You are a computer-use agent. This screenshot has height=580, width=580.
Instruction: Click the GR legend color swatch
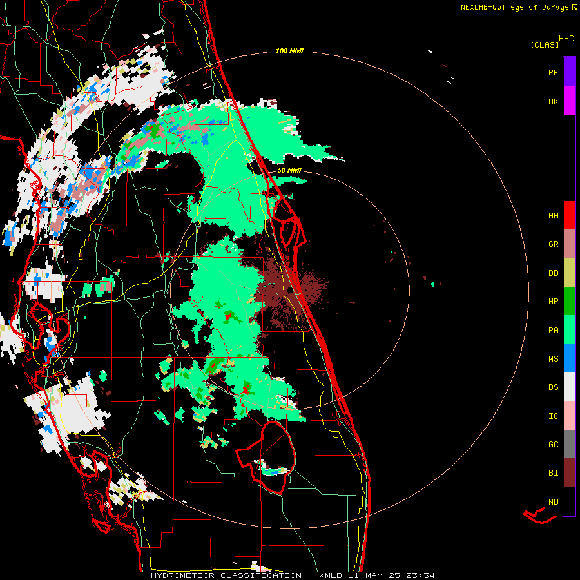click(569, 244)
